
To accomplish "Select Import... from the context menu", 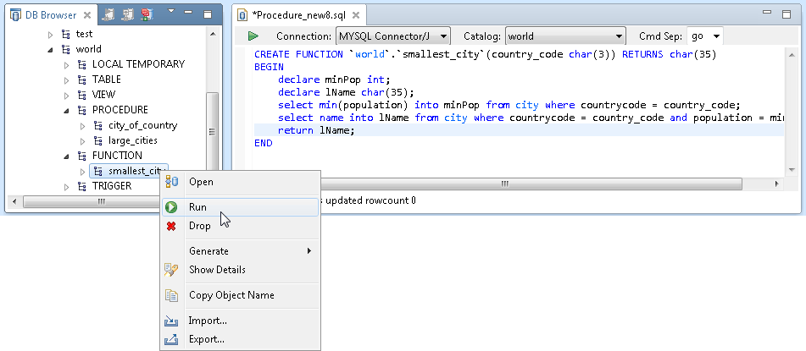I will point(208,321).
